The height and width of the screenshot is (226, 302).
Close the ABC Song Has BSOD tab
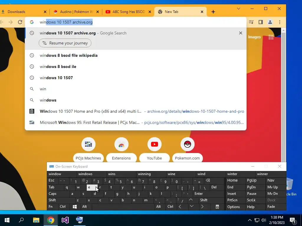coord(150,12)
